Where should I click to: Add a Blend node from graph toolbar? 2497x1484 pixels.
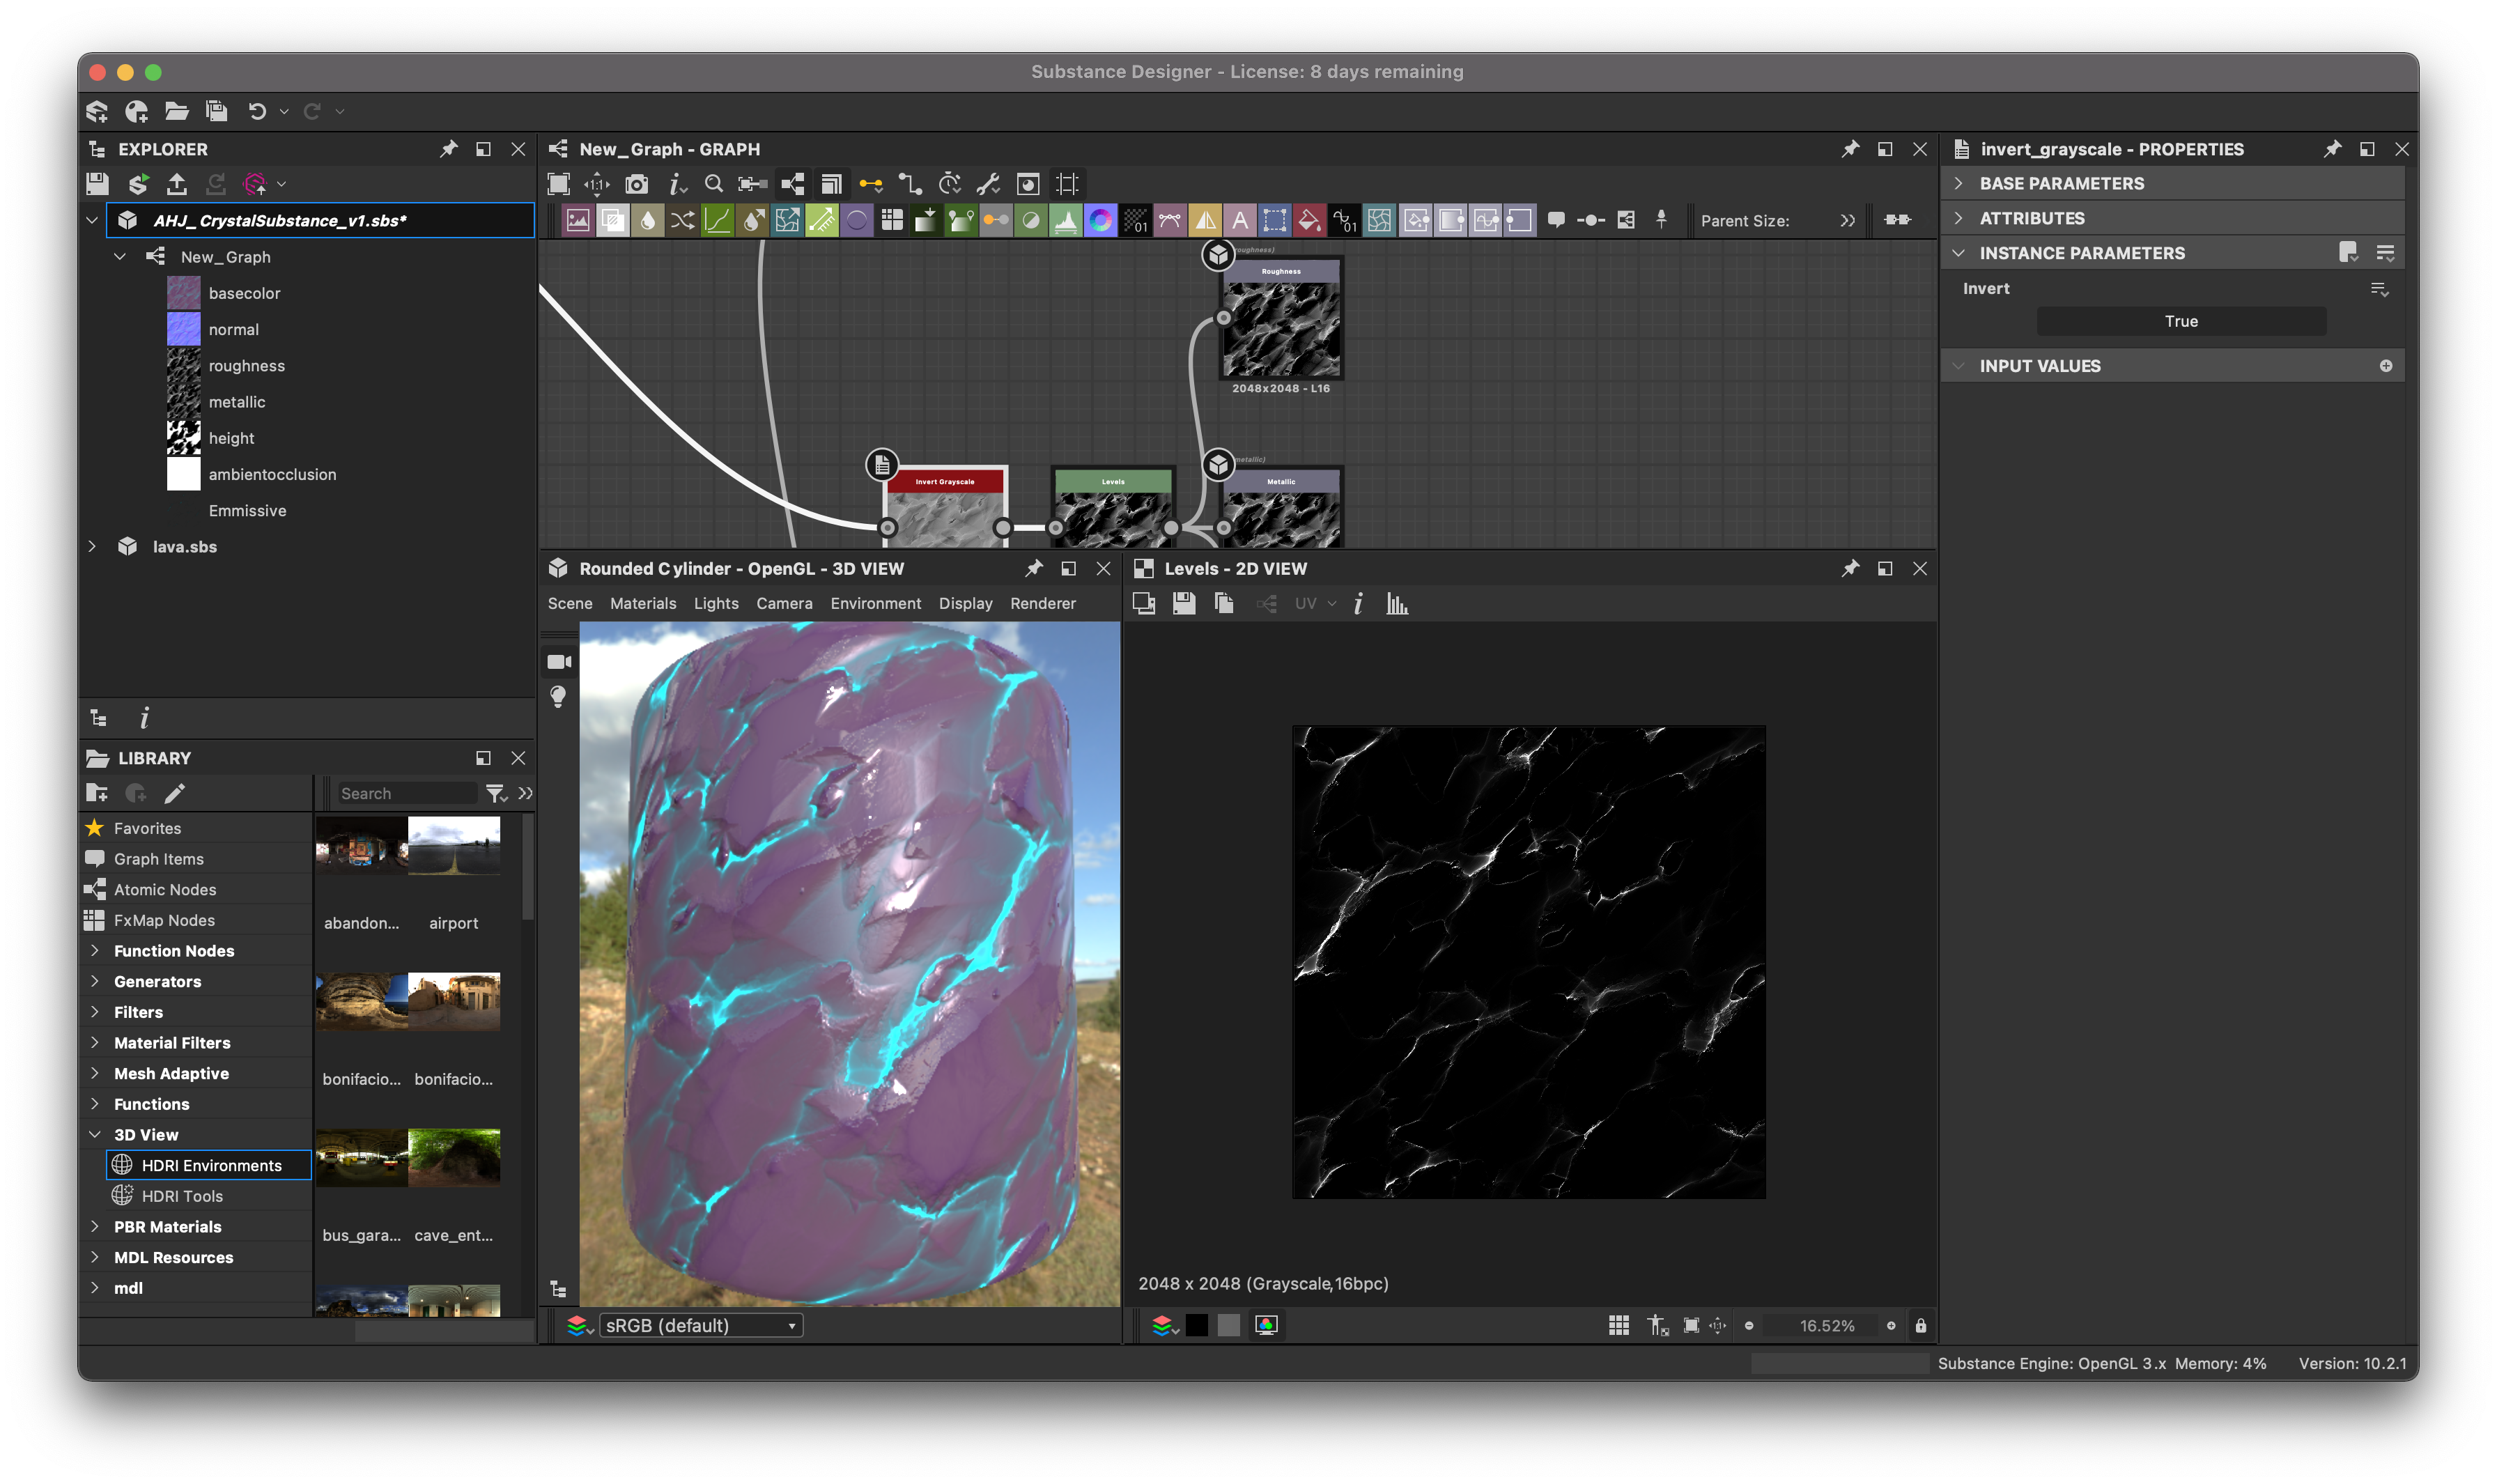click(612, 220)
